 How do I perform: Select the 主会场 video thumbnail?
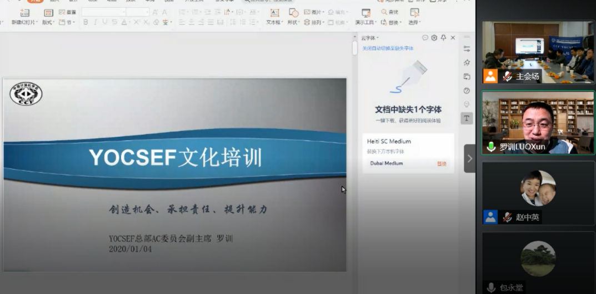(x=538, y=52)
